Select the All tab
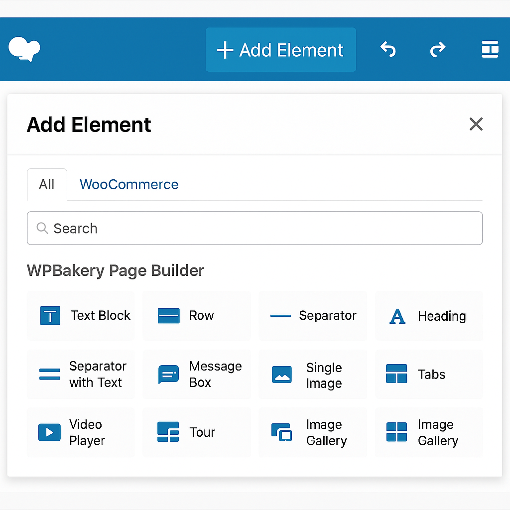This screenshot has height=510, width=510. pos(47,184)
